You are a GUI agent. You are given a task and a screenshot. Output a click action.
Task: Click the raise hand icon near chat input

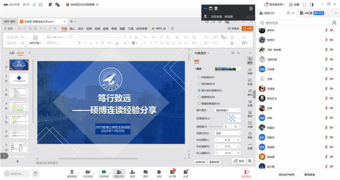point(35,173)
